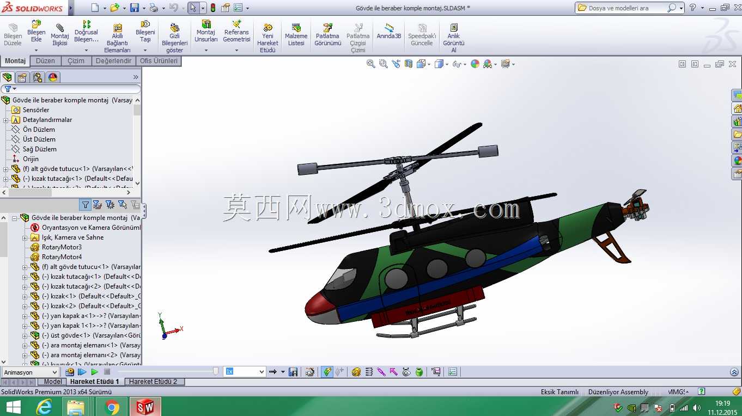The height and width of the screenshot is (416, 742).
Task: Expand the panel tabs chevron
Action: pyautogui.click(x=136, y=77)
